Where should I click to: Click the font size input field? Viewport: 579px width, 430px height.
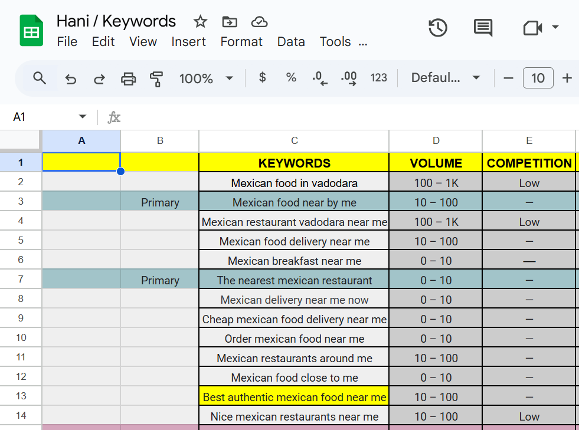(x=538, y=77)
